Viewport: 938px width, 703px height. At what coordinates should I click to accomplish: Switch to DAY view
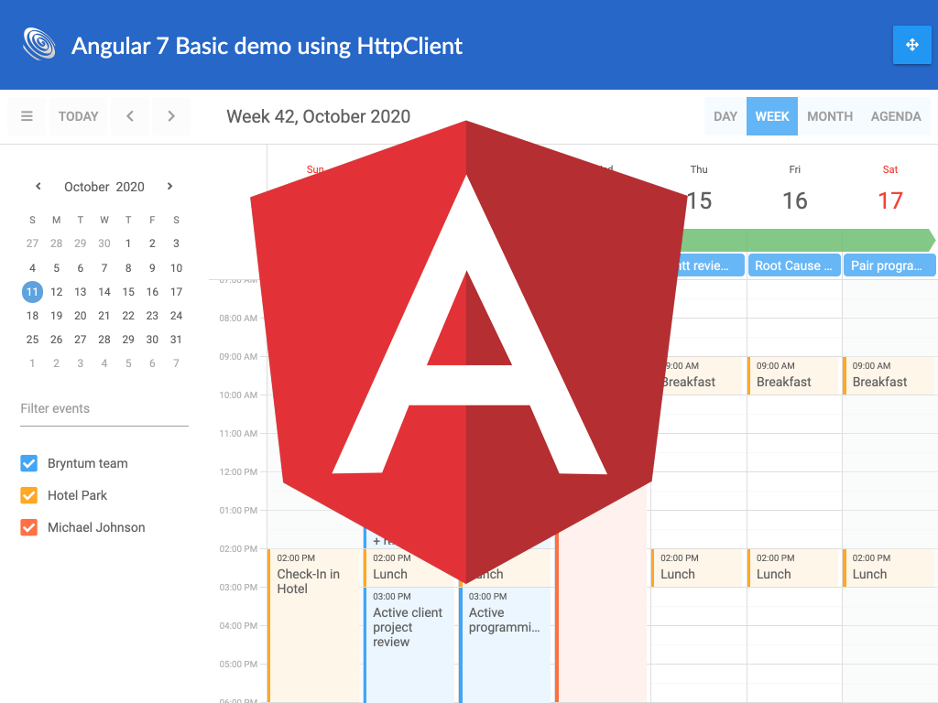point(725,116)
